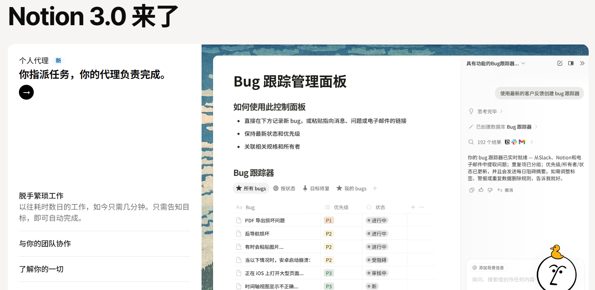Click the page icon of PDF 导出损坏问题 row
595x290 pixels.
pos(239,220)
